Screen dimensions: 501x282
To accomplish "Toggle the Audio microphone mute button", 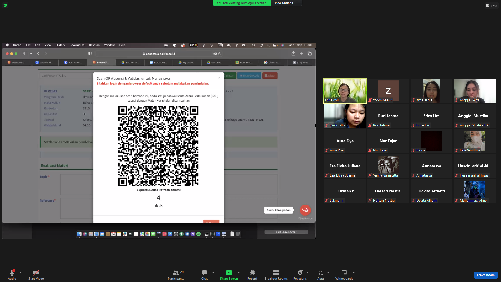I will 12,275.
